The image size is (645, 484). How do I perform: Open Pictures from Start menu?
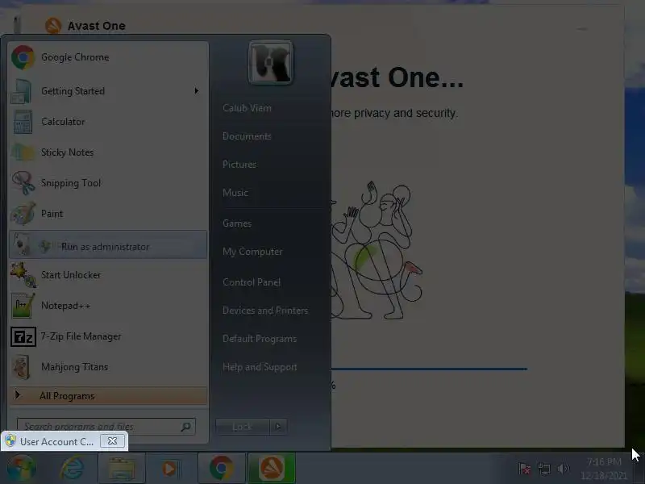[x=239, y=165]
